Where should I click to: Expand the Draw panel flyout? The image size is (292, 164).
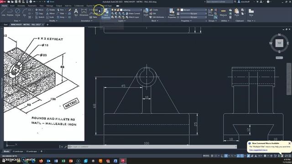17,21
